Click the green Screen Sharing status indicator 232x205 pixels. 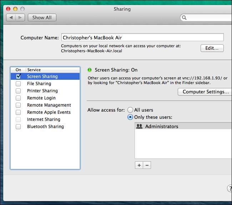tap(90, 70)
